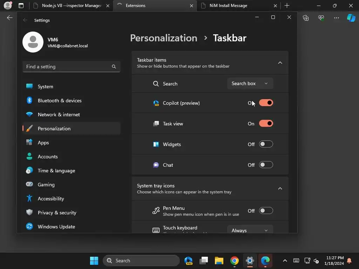
Task: Turn off the Copilot (preview) toggle
Action: pos(266,103)
